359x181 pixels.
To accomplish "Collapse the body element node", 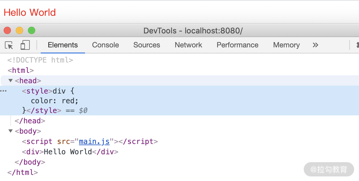I will click(11, 131).
